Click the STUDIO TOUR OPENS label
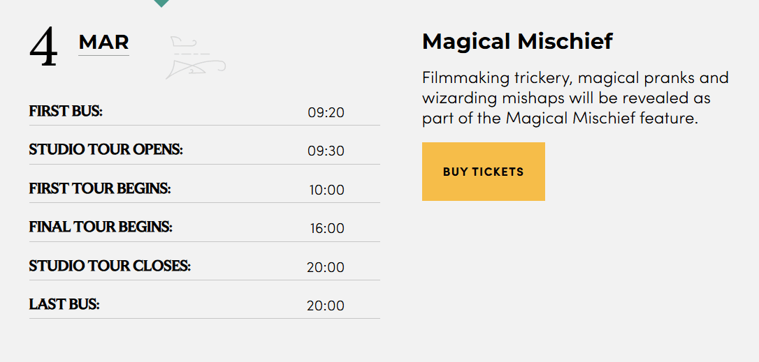Screen dimensions: 759x362 (x=106, y=150)
